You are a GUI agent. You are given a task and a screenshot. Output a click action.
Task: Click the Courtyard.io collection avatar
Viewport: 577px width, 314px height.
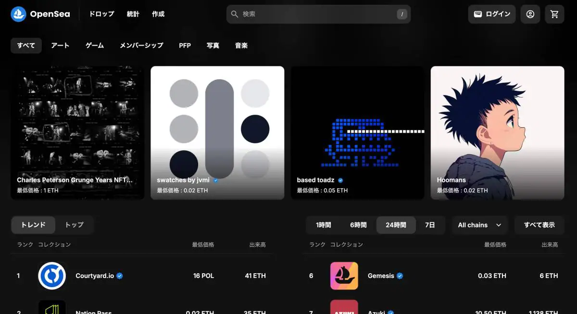pyautogui.click(x=52, y=276)
